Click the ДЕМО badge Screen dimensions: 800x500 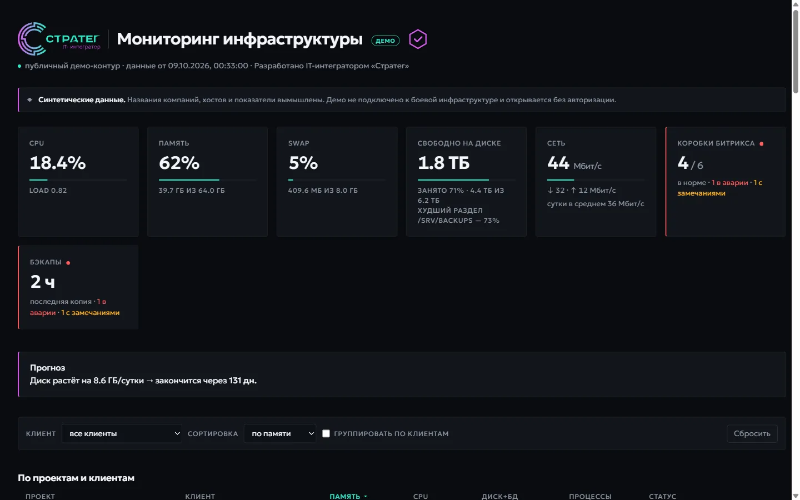point(385,41)
